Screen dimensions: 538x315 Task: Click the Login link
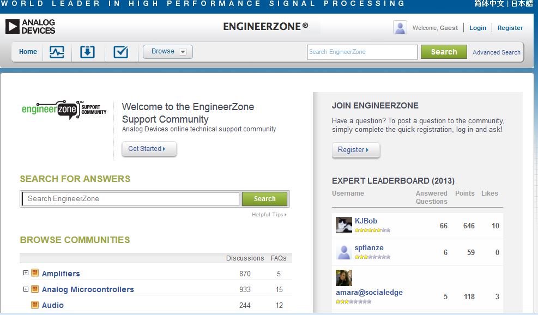tap(477, 28)
